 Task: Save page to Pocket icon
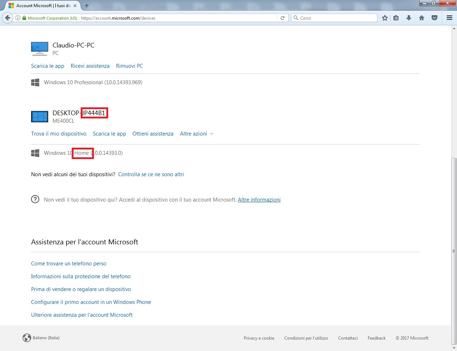coord(435,18)
